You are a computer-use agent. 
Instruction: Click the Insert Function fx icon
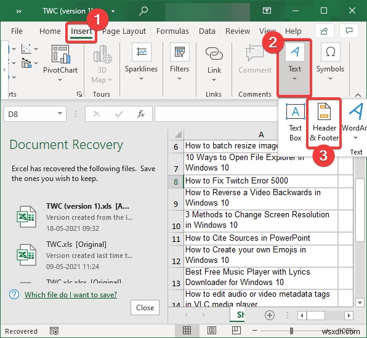pos(141,114)
